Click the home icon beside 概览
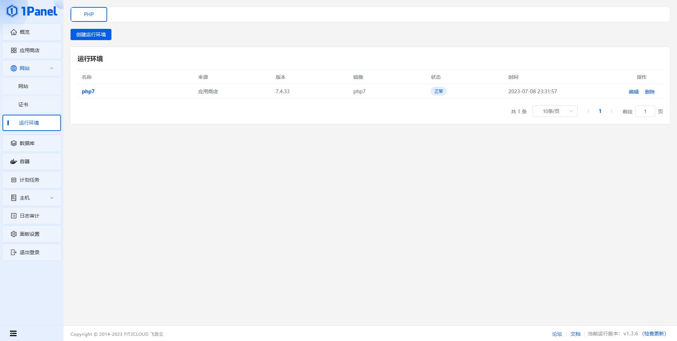677x341 pixels. click(x=14, y=32)
